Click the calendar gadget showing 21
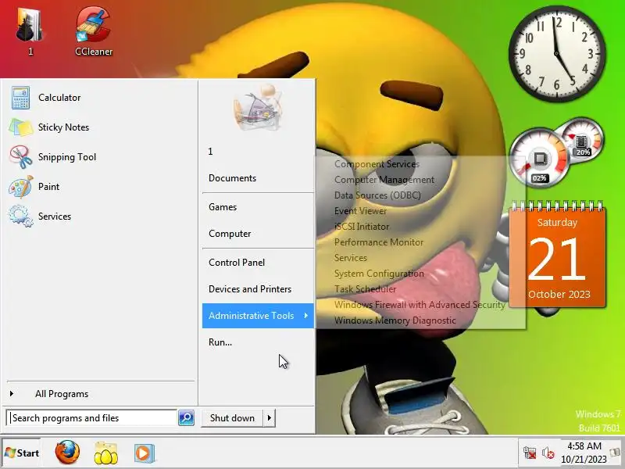Image resolution: width=625 pixels, height=469 pixels. pyautogui.click(x=557, y=256)
